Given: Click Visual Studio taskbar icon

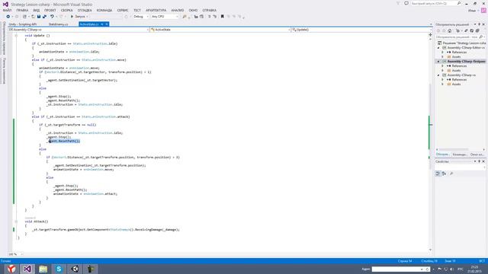Looking at the screenshot, I should coord(27,269).
